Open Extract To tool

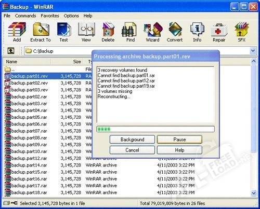click(41, 32)
